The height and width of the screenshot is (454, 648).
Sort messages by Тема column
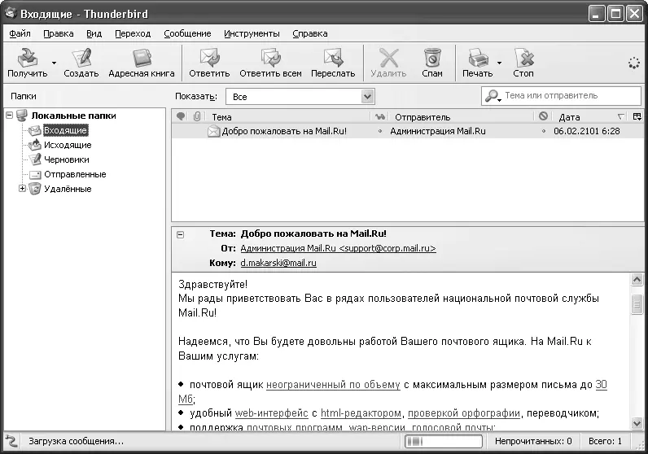click(x=288, y=117)
